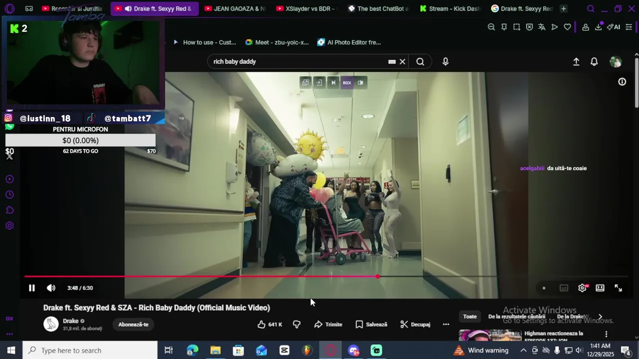
Task: Open video quality settings gear
Action: click(x=582, y=288)
